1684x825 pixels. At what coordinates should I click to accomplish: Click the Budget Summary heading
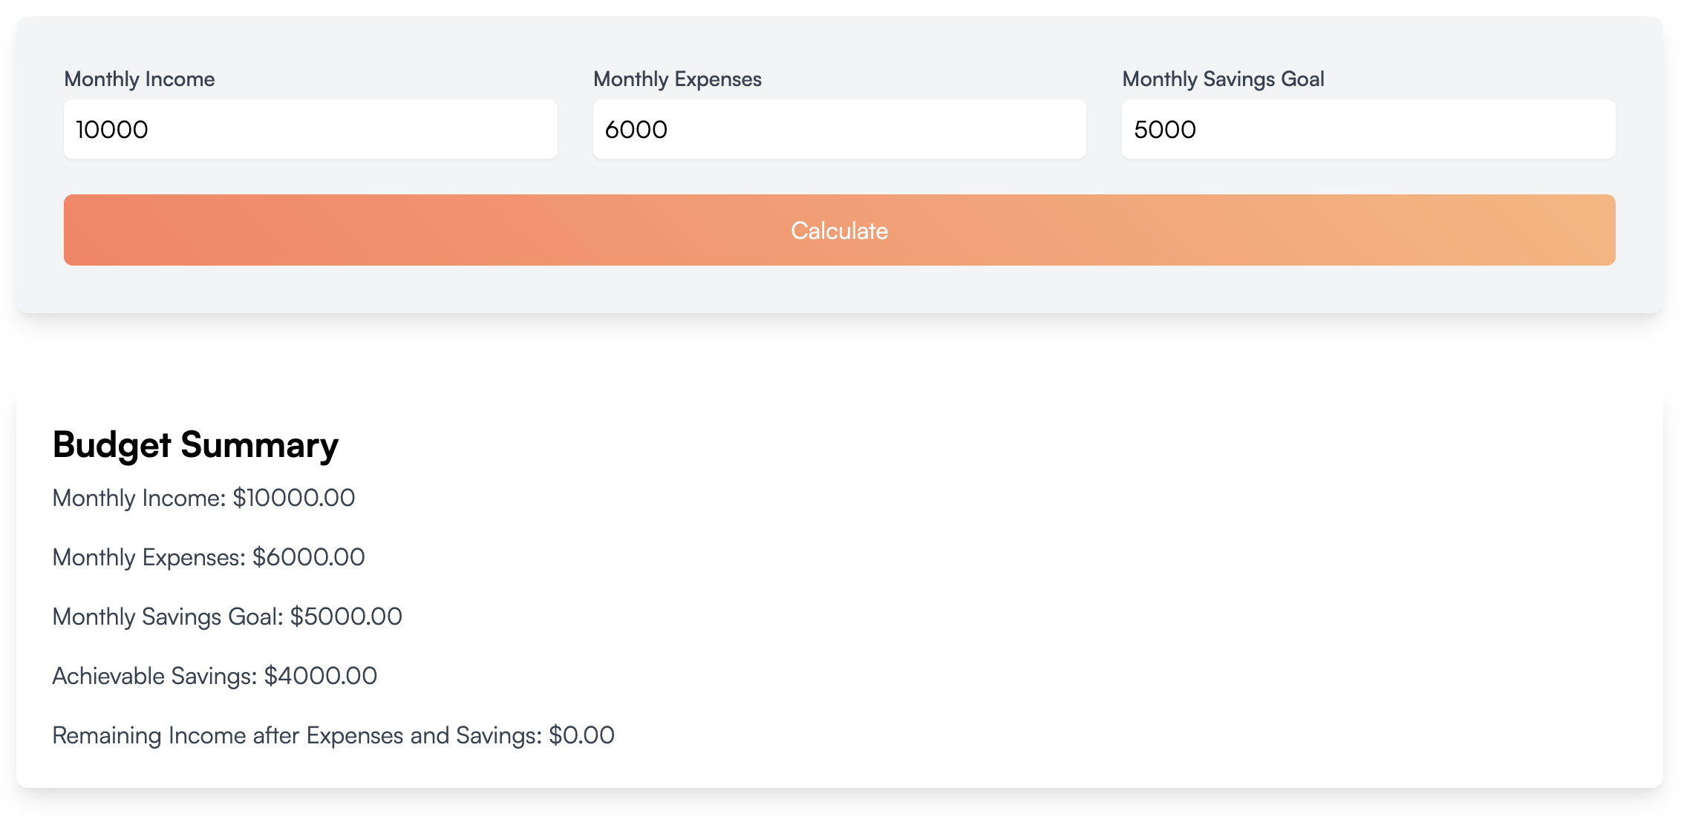coord(195,444)
